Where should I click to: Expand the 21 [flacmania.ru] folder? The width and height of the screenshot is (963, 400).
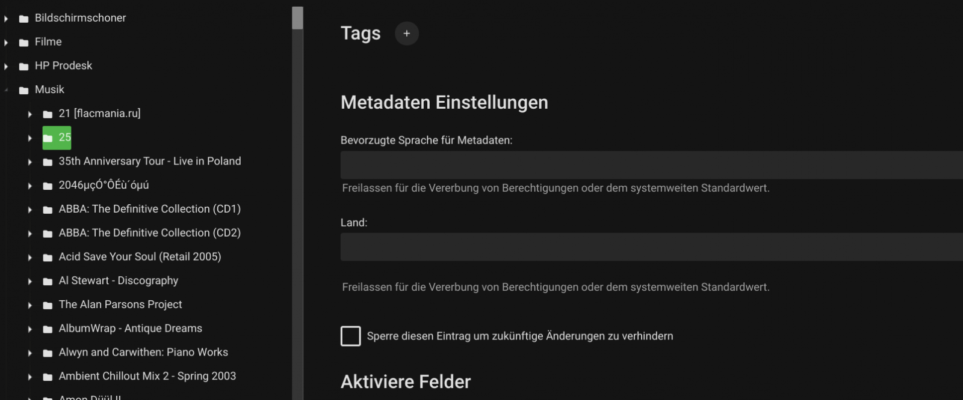click(29, 114)
